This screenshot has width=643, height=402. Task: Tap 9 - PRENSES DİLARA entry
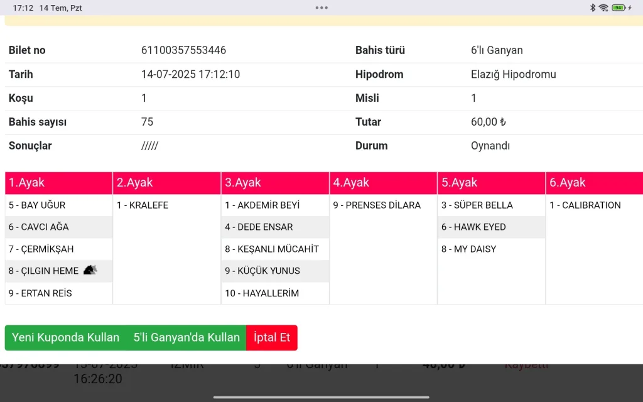pyautogui.click(x=377, y=205)
